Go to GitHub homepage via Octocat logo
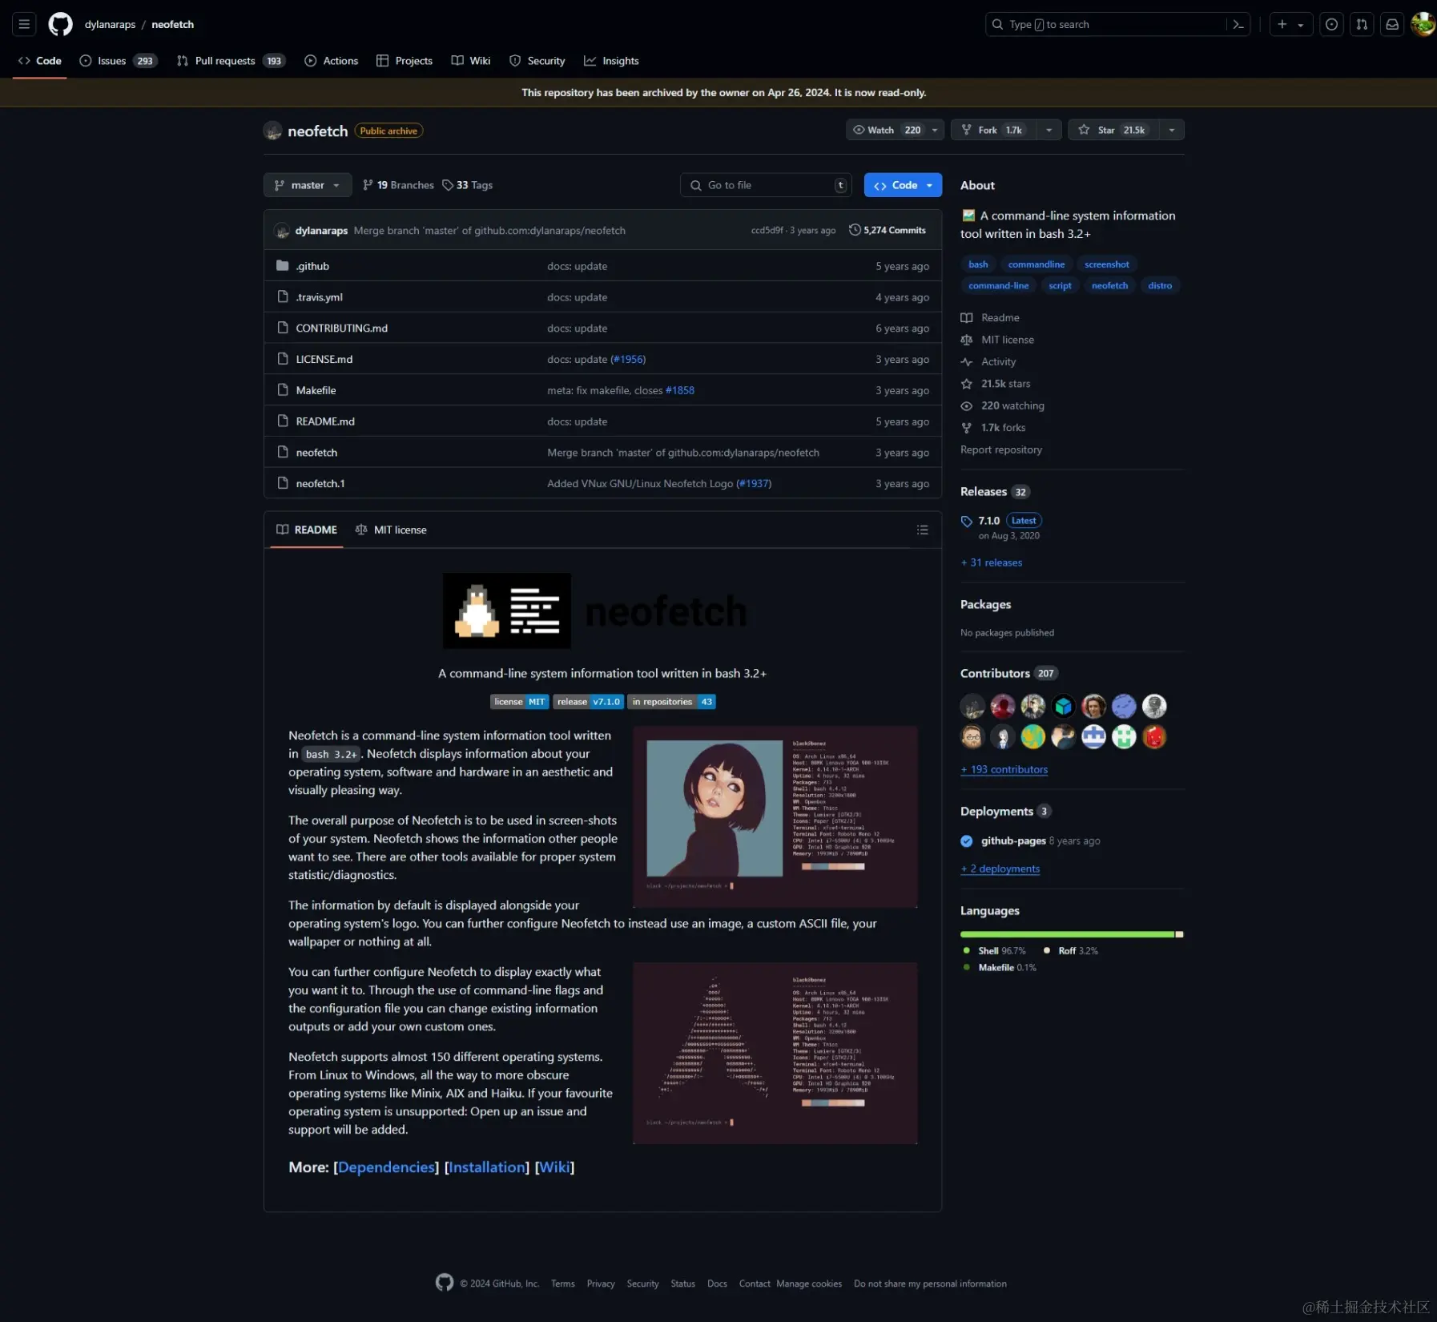The image size is (1437, 1322). 60,24
